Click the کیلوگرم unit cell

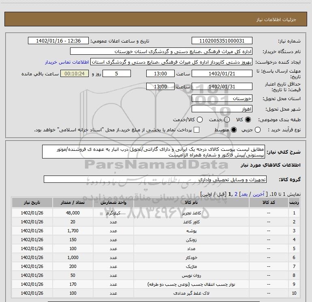pos(113,213)
